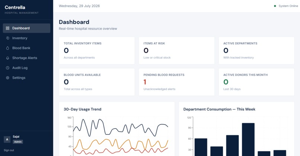Image resolution: width=300 pixels, height=156 pixels.
Task: Click the green active donors count 0
Action: (x=226, y=82)
